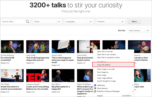152x97 pixels.
Task: Click speaker name James Veitch
Action: [57, 55]
